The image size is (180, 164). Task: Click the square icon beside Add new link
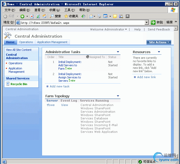[135, 77]
